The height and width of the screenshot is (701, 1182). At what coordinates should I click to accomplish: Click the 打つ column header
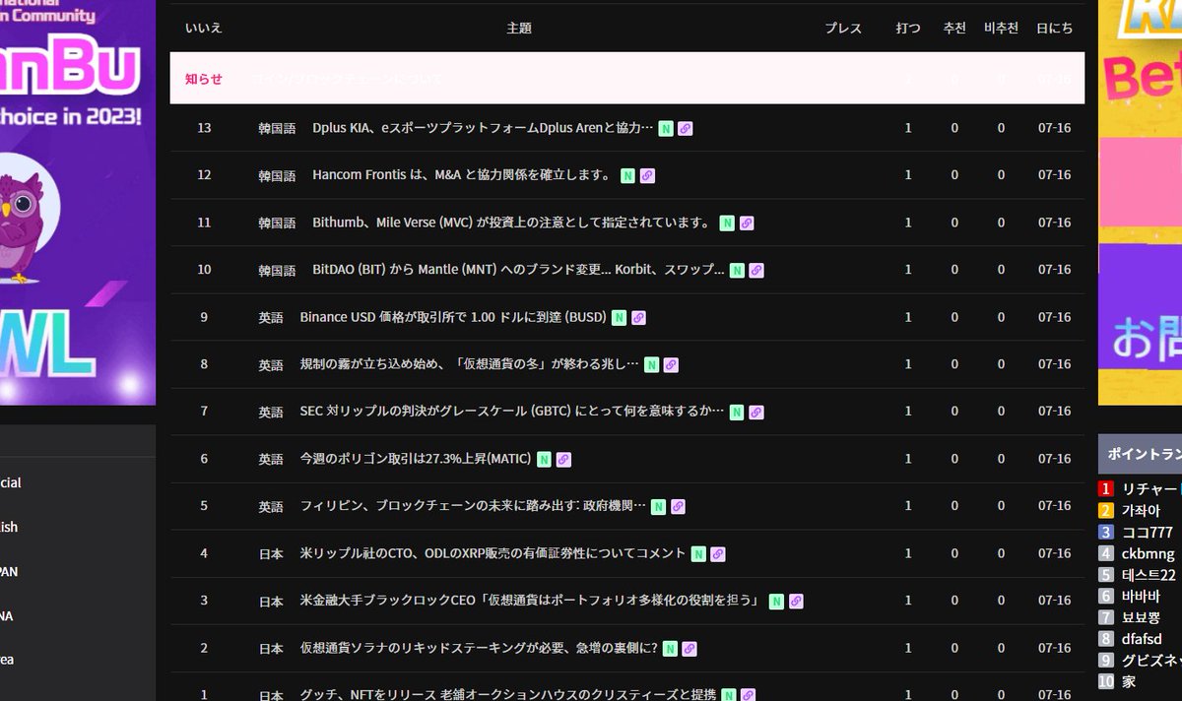coord(908,29)
